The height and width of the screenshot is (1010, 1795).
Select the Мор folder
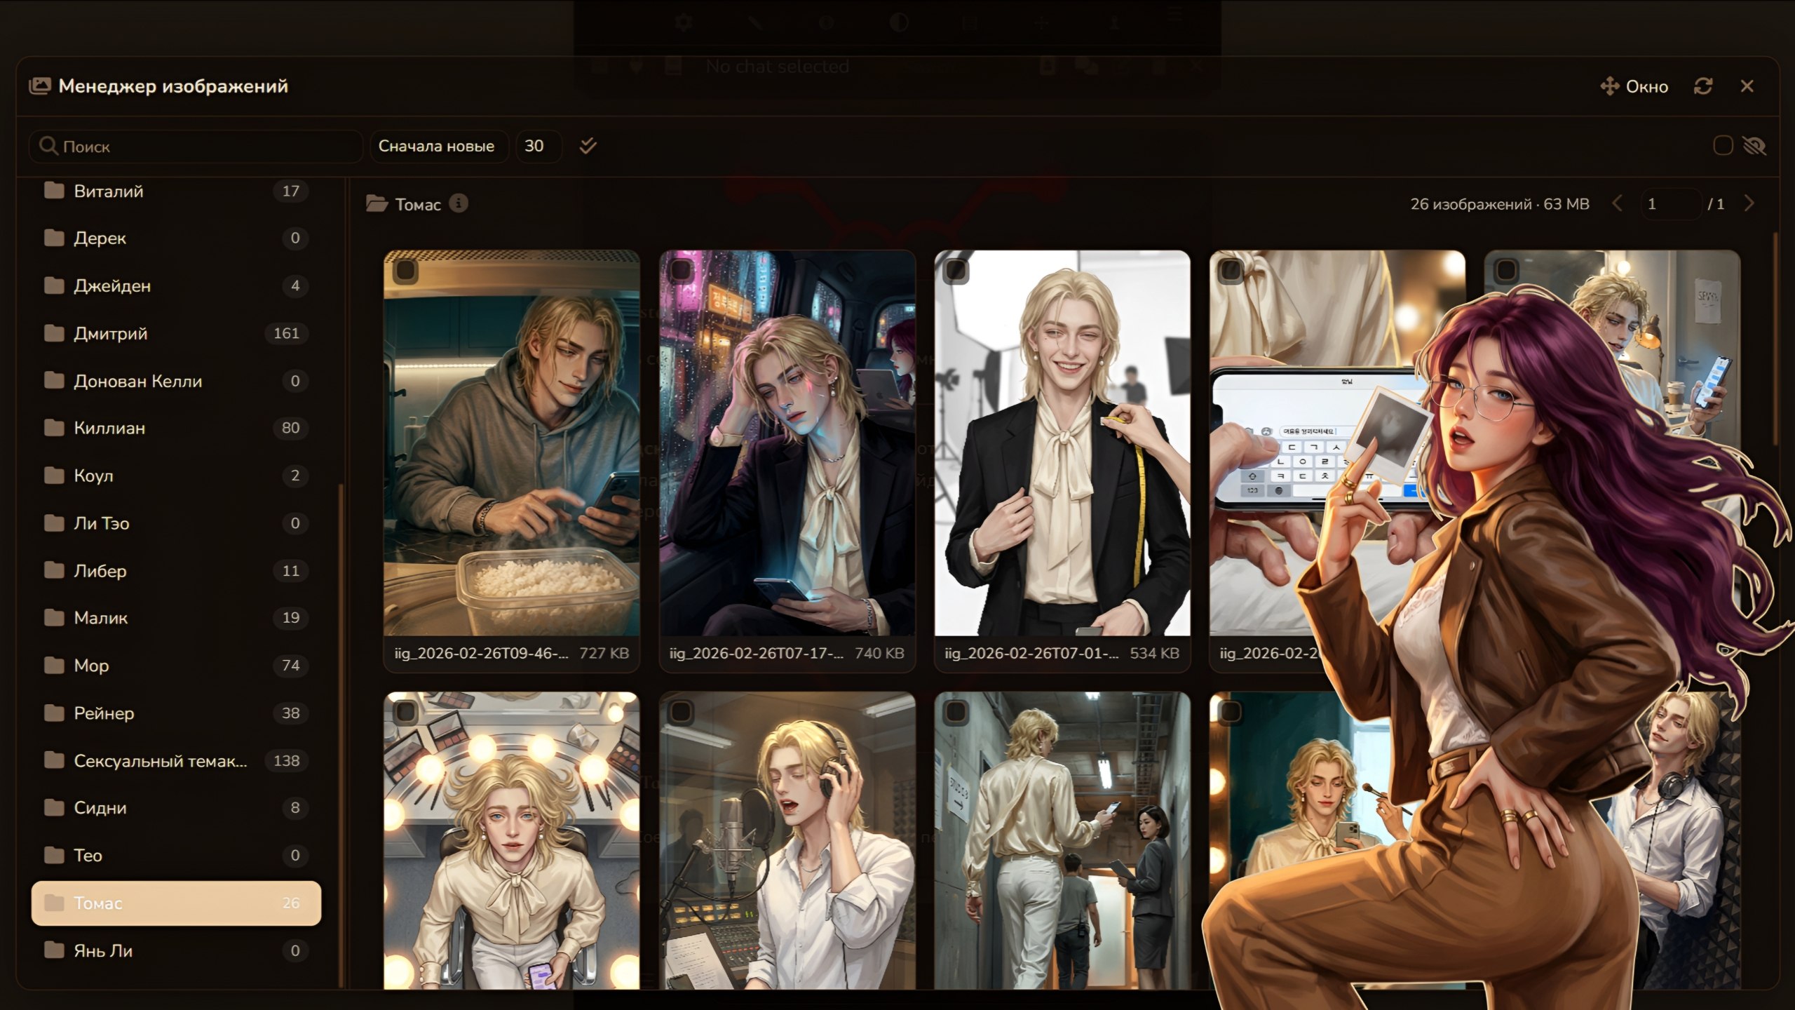[x=176, y=666]
